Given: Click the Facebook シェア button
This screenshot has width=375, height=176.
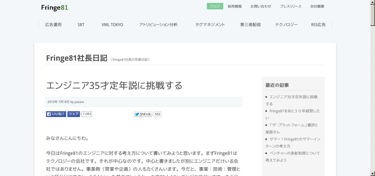Looking at the screenshot, I should tap(74, 114).
